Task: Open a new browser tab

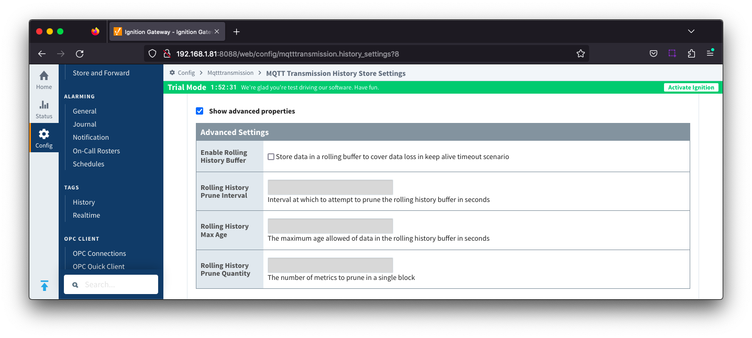Action: click(236, 31)
